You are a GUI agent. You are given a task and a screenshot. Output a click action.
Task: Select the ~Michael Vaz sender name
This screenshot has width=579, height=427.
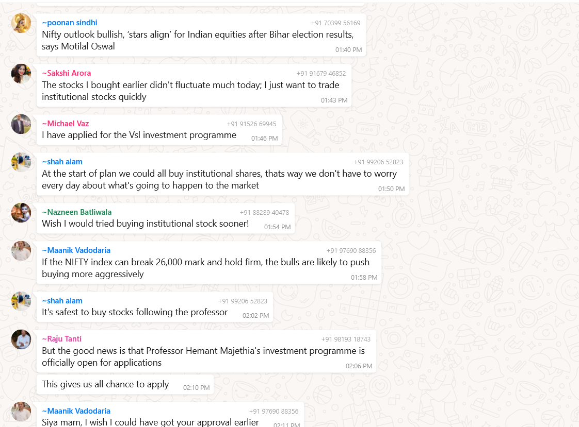click(65, 124)
